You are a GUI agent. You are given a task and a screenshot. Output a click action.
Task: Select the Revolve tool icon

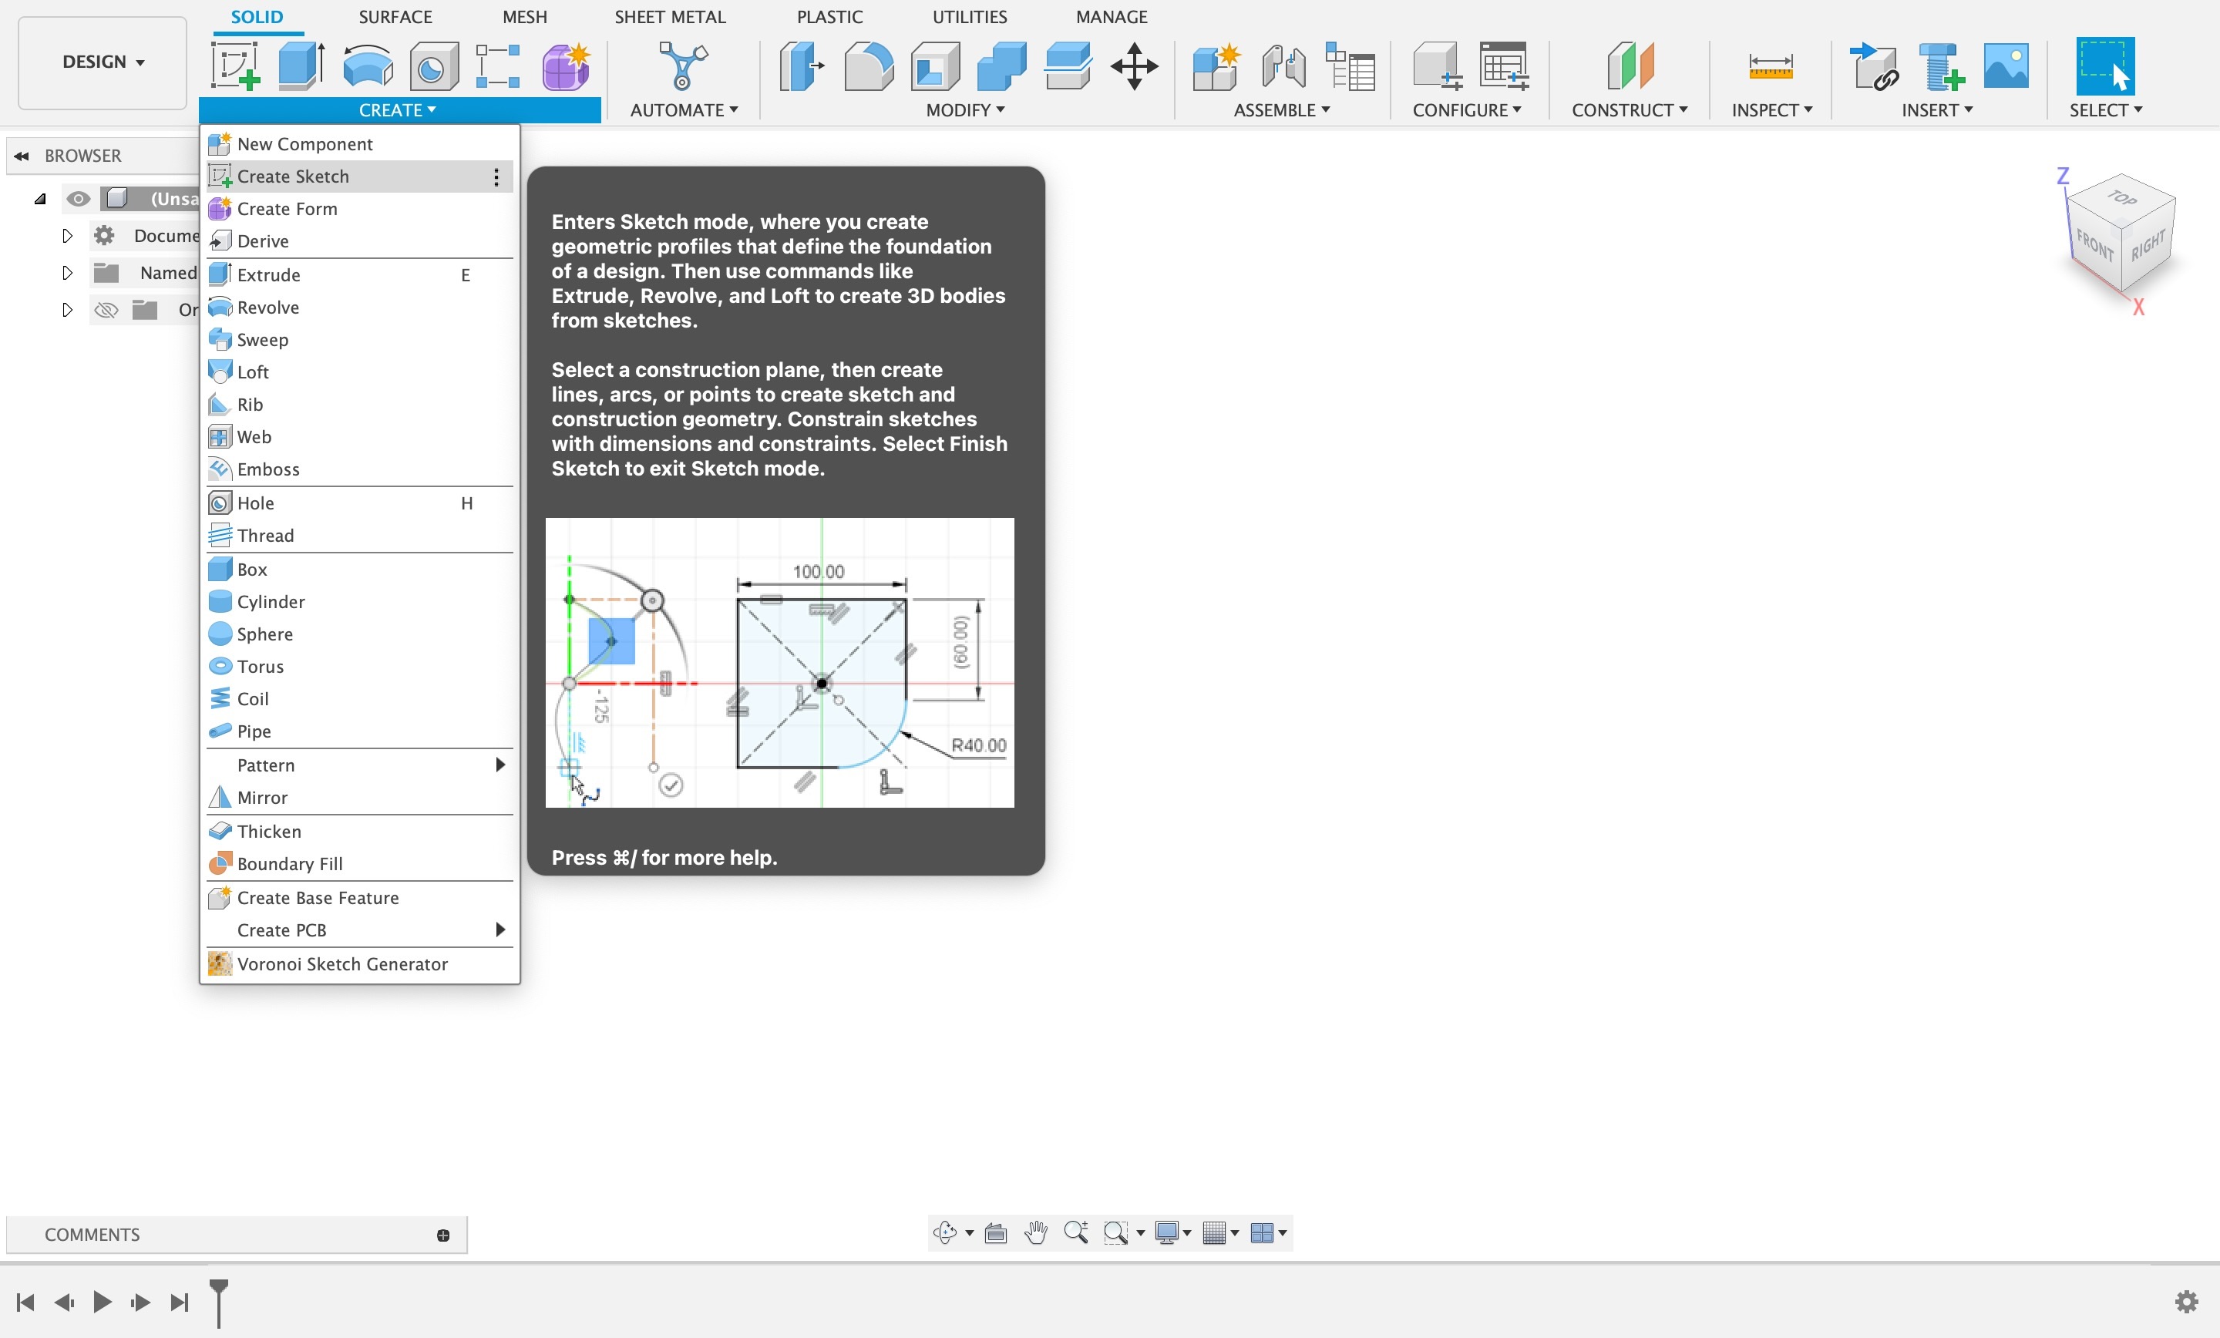[219, 306]
